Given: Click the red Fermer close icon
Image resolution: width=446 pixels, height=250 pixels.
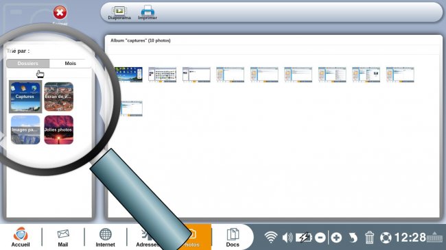Looking at the screenshot, I should (x=60, y=13).
